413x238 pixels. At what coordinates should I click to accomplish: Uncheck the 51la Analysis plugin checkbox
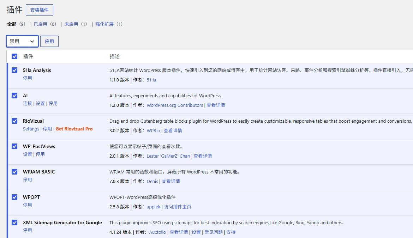coord(14,70)
